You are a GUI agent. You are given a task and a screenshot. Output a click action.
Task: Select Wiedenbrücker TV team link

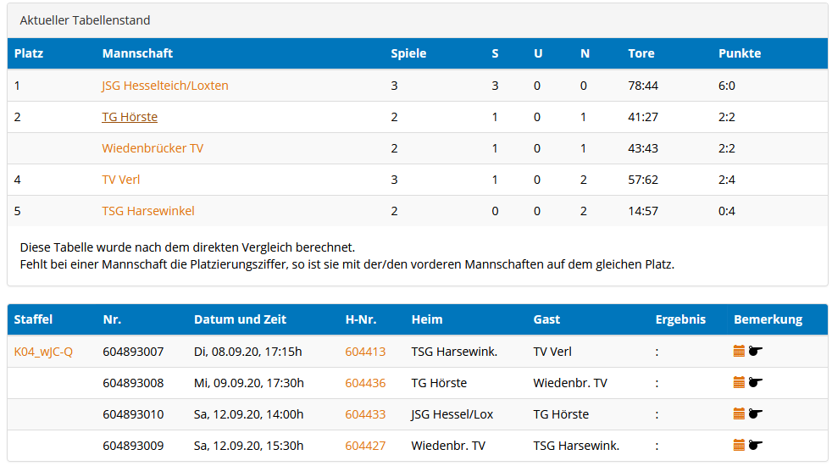tap(153, 148)
